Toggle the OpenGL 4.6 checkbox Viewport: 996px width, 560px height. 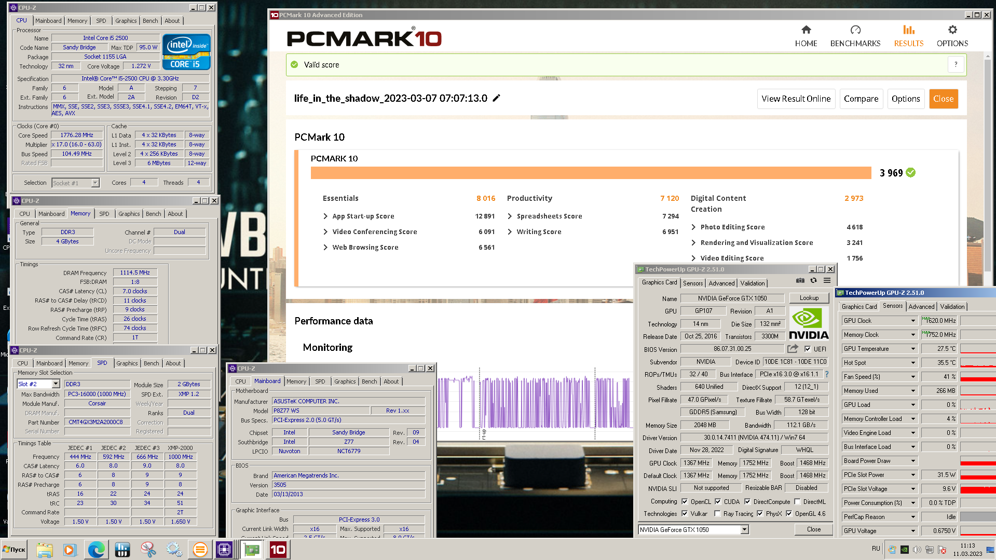coord(789,513)
